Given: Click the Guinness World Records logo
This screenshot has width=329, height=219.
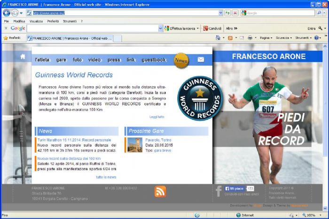Looking at the screenshot, I should click(x=200, y=98).
